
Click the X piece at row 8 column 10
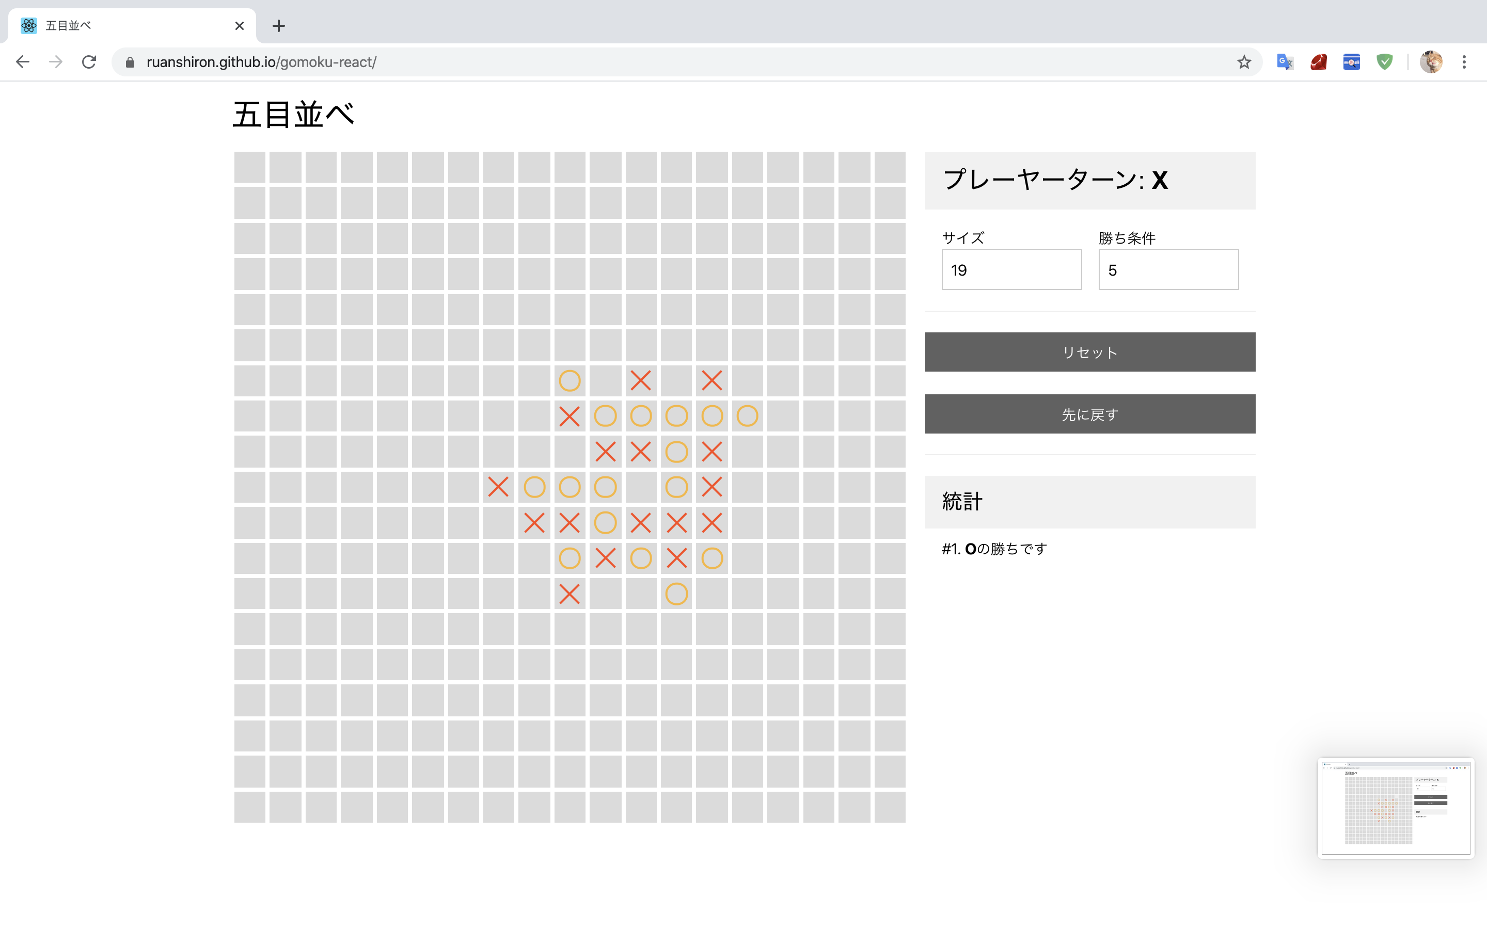[570, 417]
